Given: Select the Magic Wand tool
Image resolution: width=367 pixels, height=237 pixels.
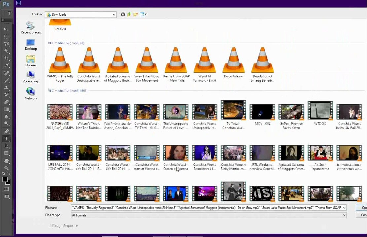Looking at the screenshot, I should coord(6,51).
